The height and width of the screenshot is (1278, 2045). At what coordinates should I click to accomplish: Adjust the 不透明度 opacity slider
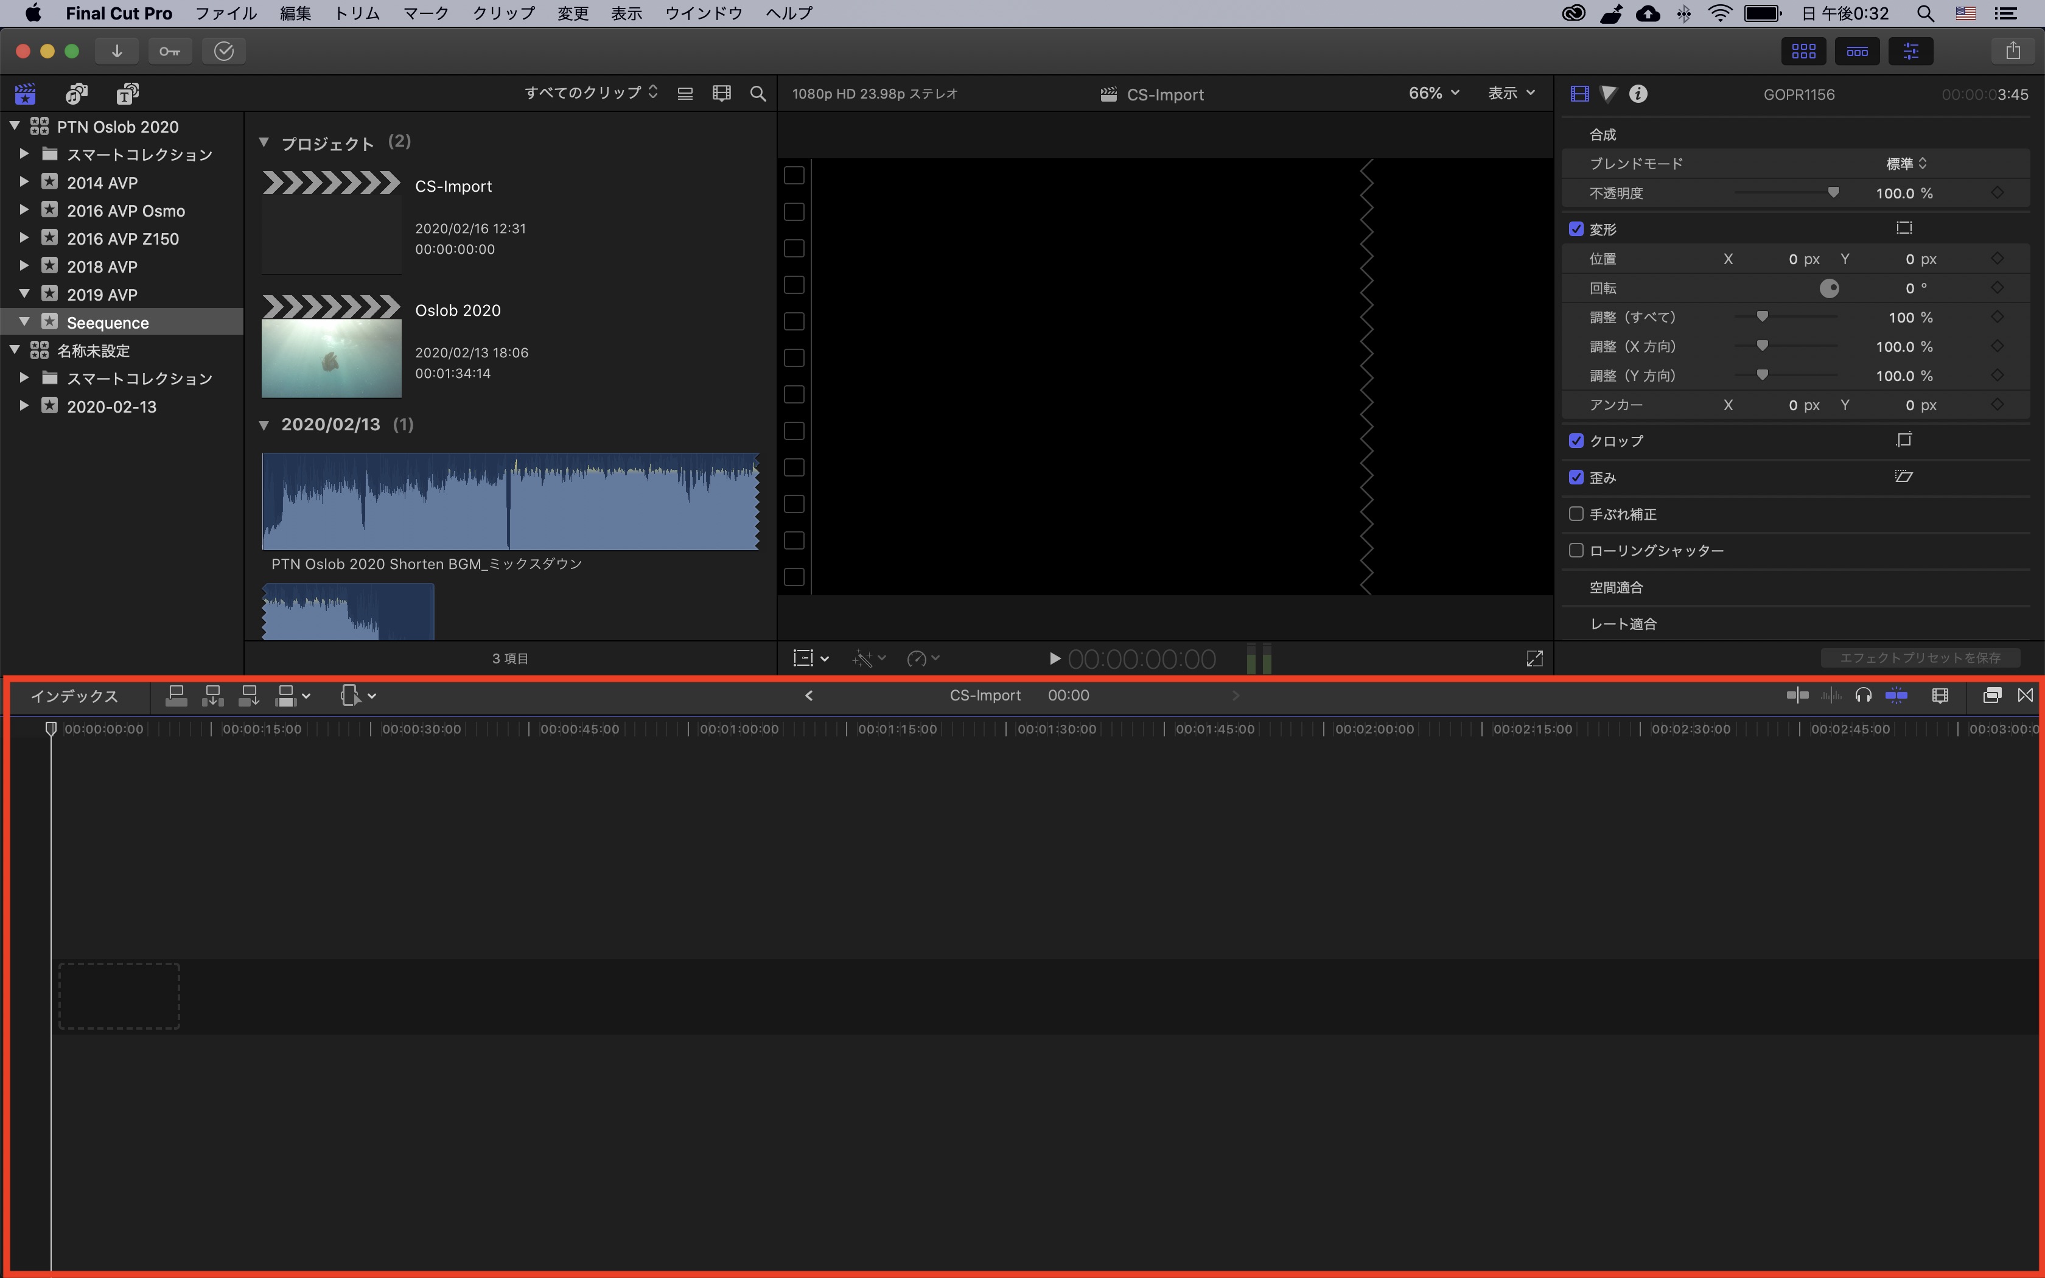pos(1833,193)
